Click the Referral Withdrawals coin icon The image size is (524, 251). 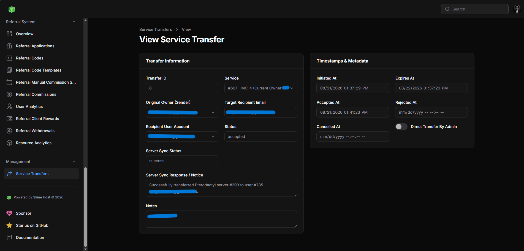pos(9,131)
